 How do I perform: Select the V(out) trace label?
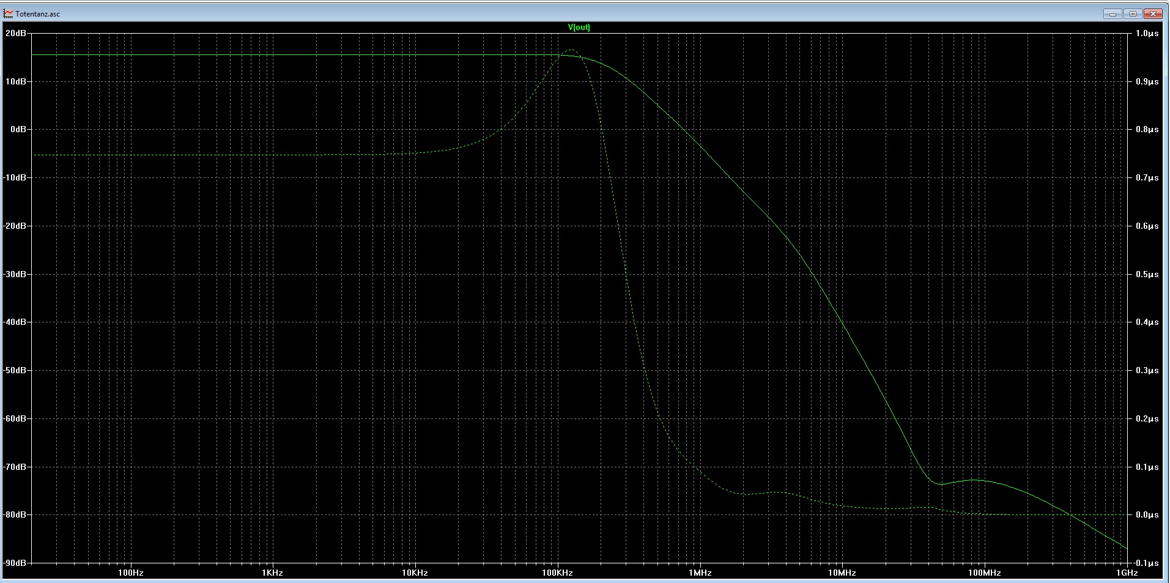579,28
